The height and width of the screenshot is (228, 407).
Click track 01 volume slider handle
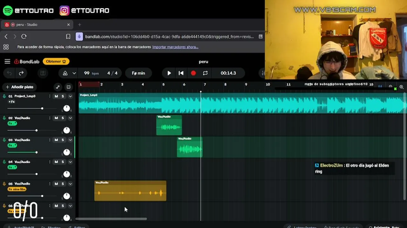pyautogui.click(x=42, y=109)
